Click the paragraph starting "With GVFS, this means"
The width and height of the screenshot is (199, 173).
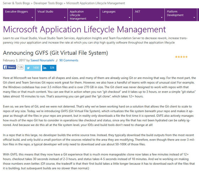pyautogui.click(x=99, y=161)
